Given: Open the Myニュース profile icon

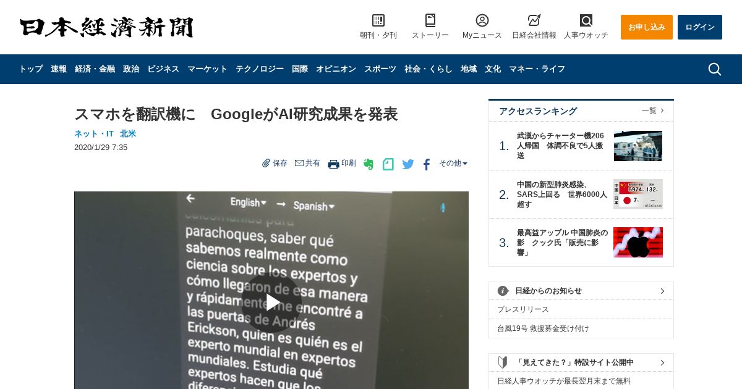Looking at the screenshot, I should click(x=482, y=20).
